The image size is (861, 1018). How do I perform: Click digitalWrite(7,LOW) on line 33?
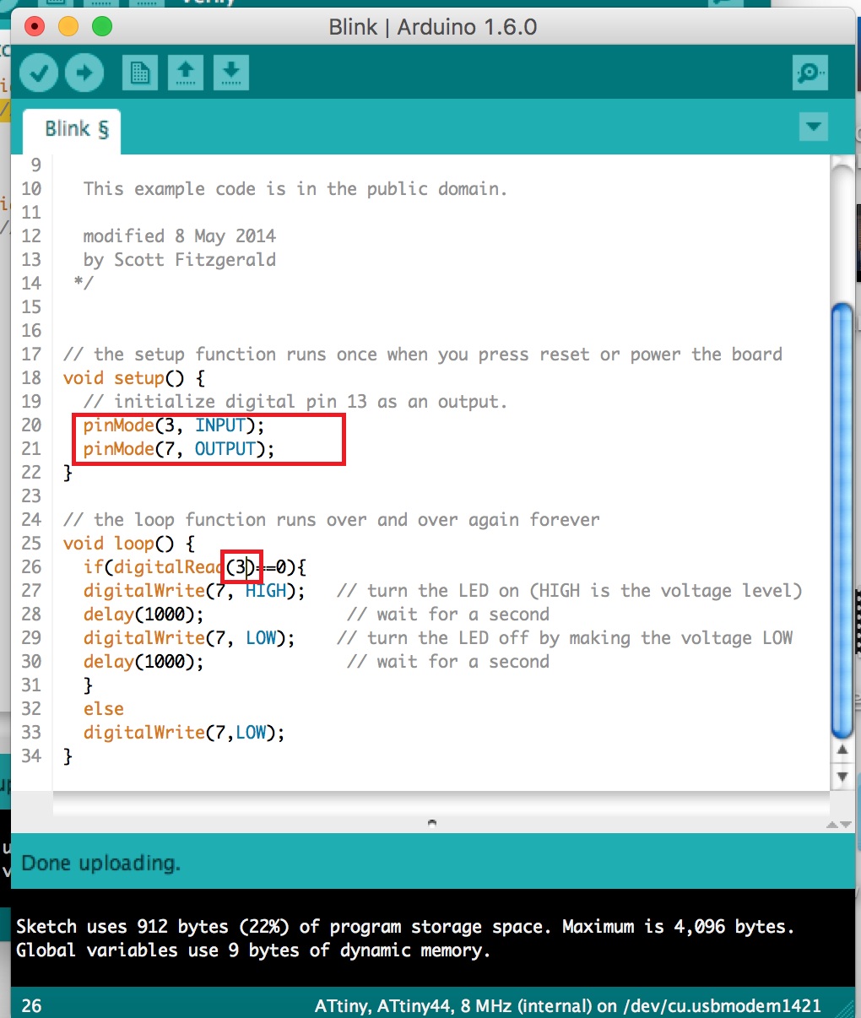point(184,733)
